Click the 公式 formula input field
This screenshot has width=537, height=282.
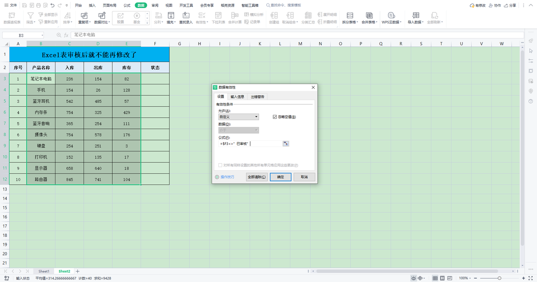point(250,143)
